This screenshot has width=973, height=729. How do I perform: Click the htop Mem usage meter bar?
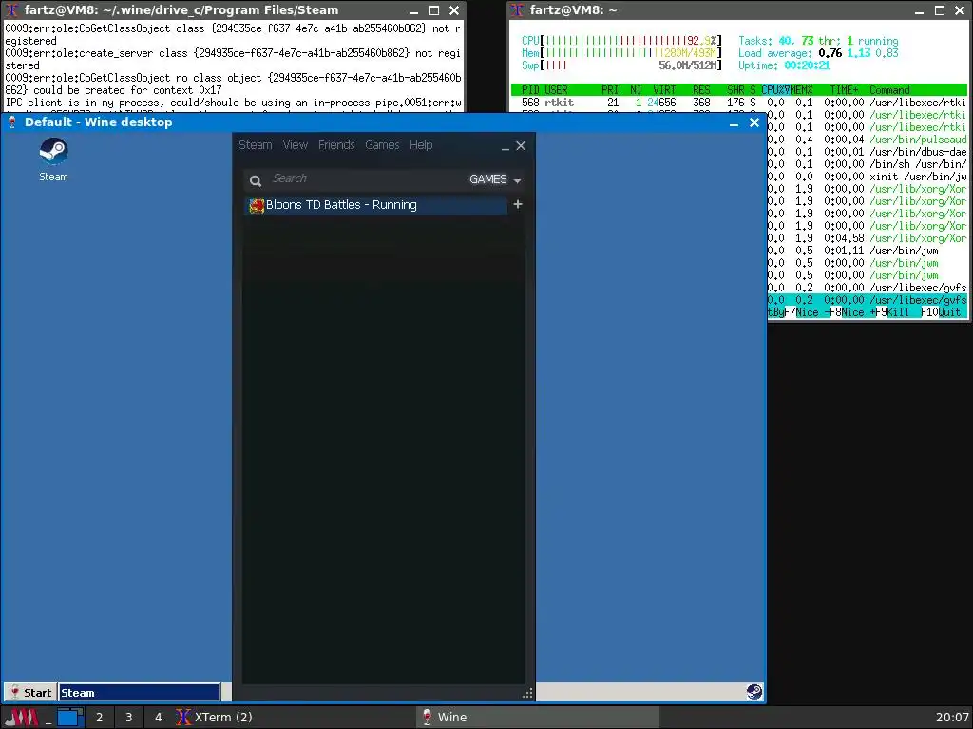pos(621,53)
